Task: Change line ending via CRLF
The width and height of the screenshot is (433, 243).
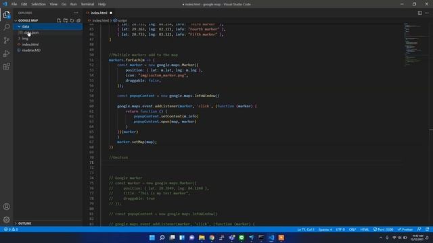Action: pyautogui.click(x=352, y=230)
